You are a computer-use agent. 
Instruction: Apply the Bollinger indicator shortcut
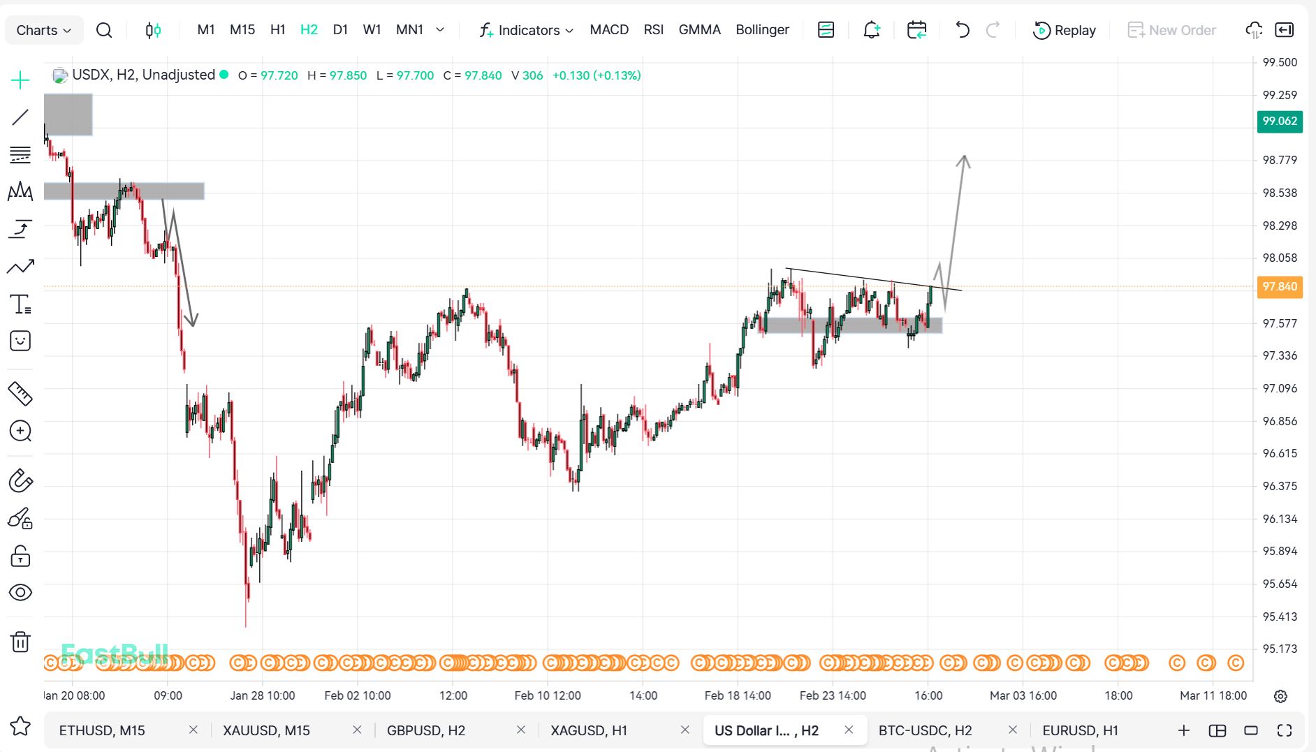[762, 30]
